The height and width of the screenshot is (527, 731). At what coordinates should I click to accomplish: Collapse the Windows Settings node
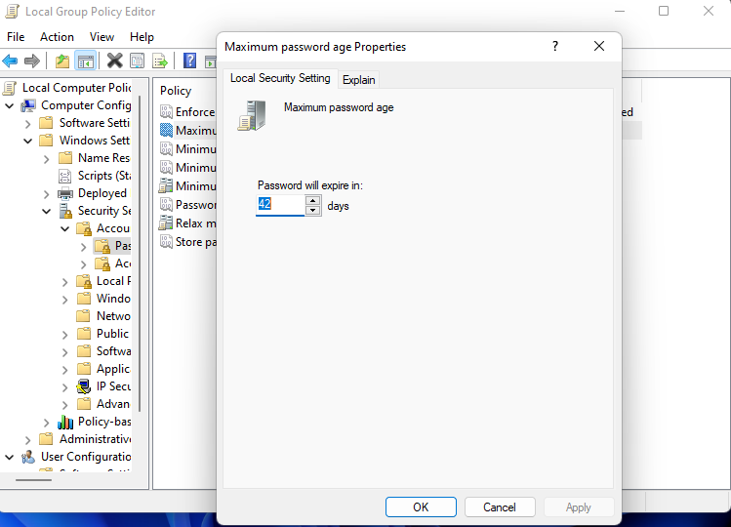click(x=28, y=141)
